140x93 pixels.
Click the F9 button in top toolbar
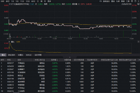[101, 1]
